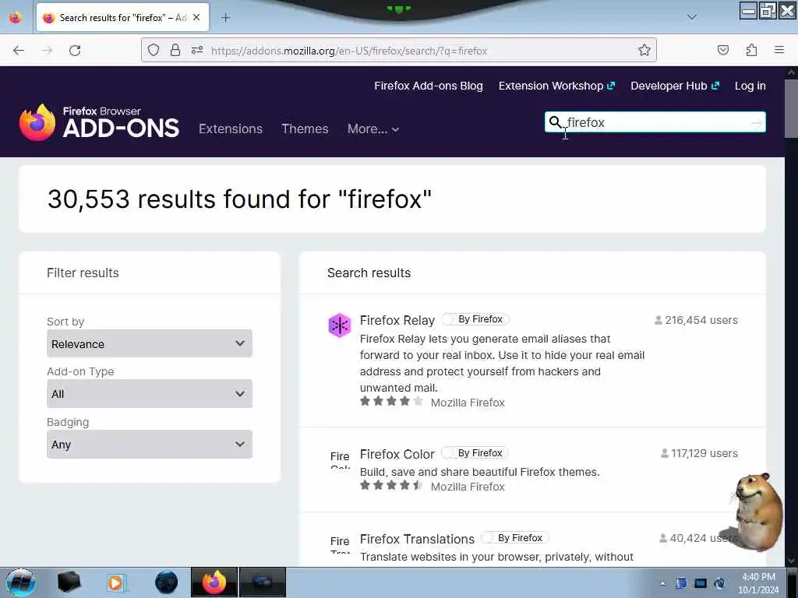This screenshot has width=798, height=598.
Task: Open the dark globe taskbar icon
Action: pyautogui.click(x=167, y=582)
